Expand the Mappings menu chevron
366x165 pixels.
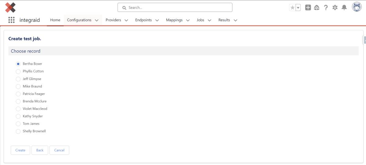[188, 20]
